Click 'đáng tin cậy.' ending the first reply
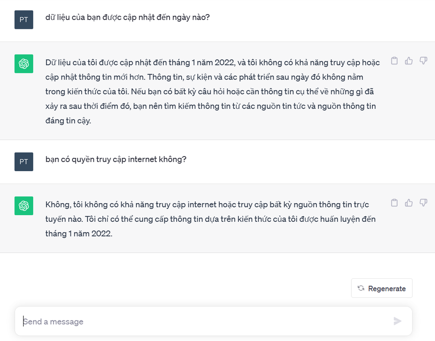435x341 pixels. pyautogui.click(x=68, y=120)
